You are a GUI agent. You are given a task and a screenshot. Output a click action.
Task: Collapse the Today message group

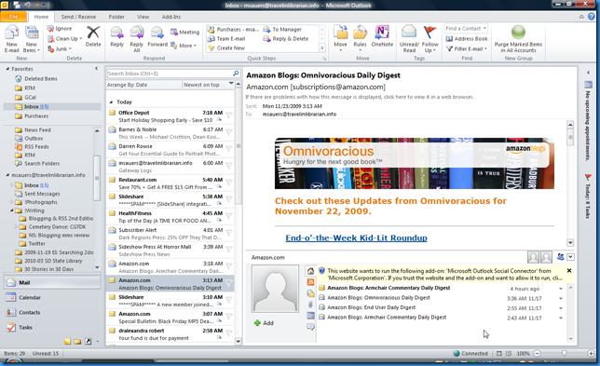click(x=111, y=102)
